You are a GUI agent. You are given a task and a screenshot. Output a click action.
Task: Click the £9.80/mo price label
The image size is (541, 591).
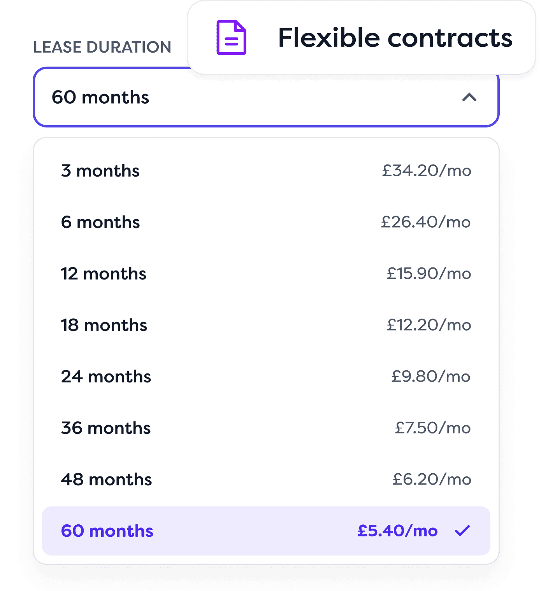431,377
